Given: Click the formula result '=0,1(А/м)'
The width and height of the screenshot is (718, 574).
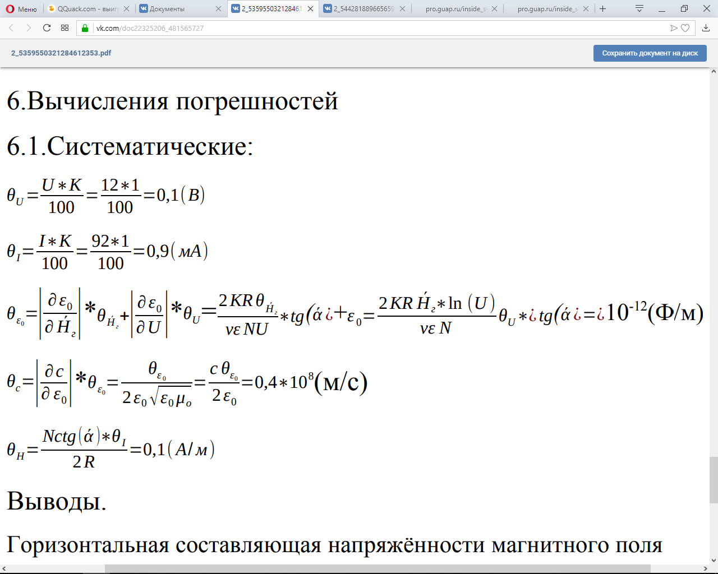Looking at the screenshot, I should 172,450.
